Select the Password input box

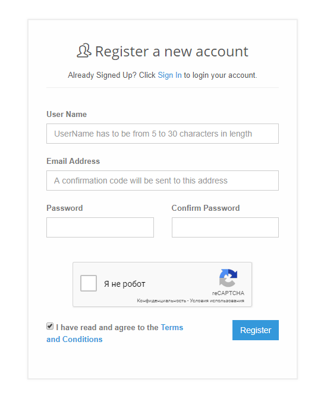pyautogui.click(x=100, y=227)
